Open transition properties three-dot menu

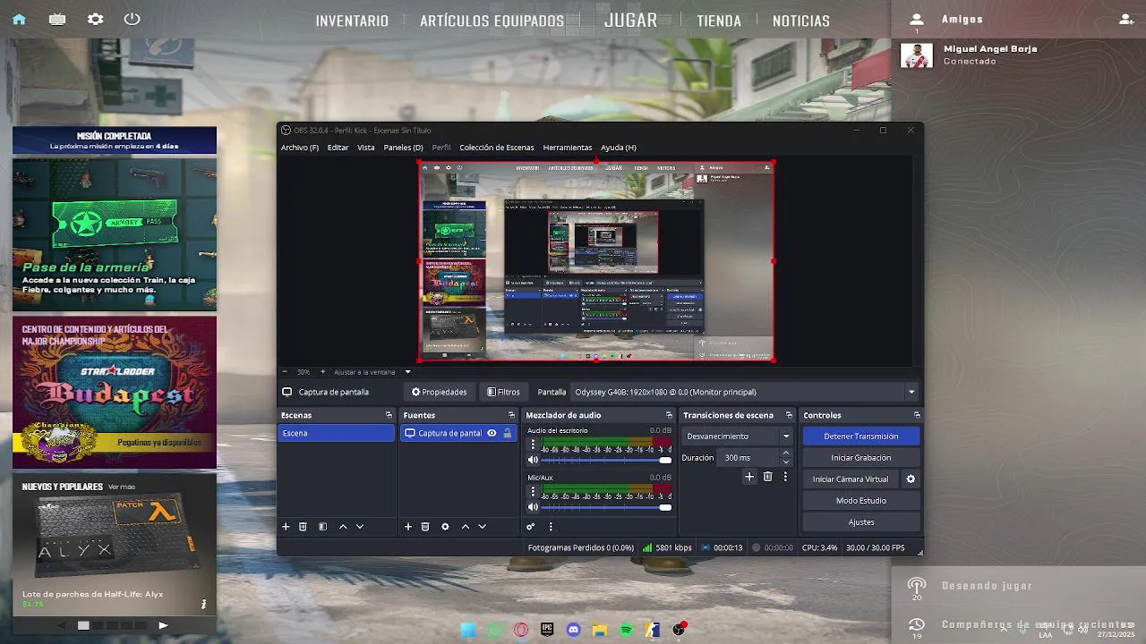785,477
